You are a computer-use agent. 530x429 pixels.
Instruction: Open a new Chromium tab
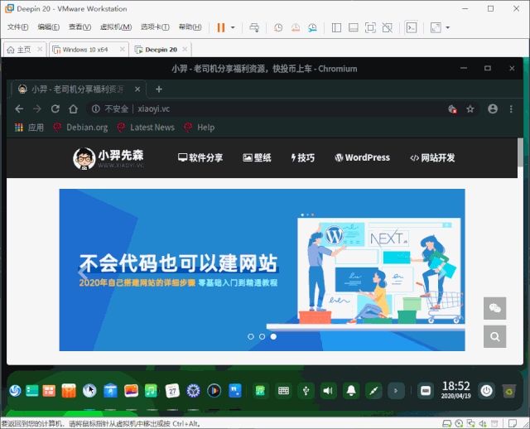pyautogui.click(x=159, y=89)
